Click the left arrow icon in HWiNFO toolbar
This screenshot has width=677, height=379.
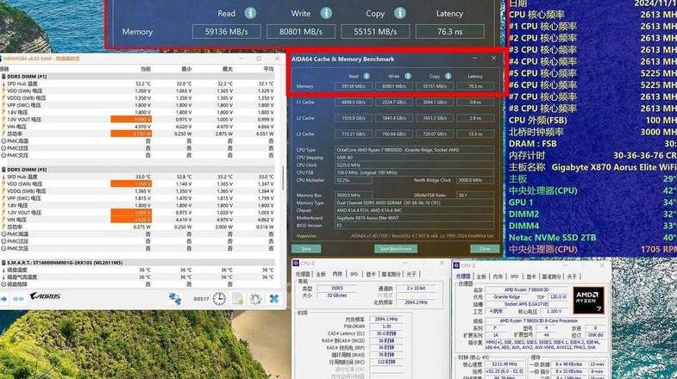pyautogui.click(x=3, y=299)
